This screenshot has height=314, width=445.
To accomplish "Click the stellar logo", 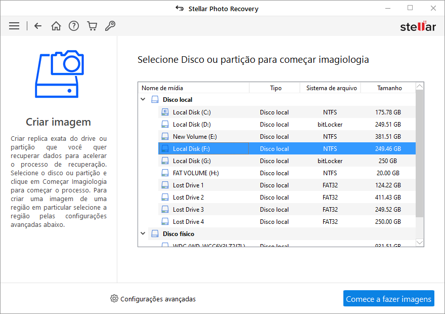I will point(418,26).
